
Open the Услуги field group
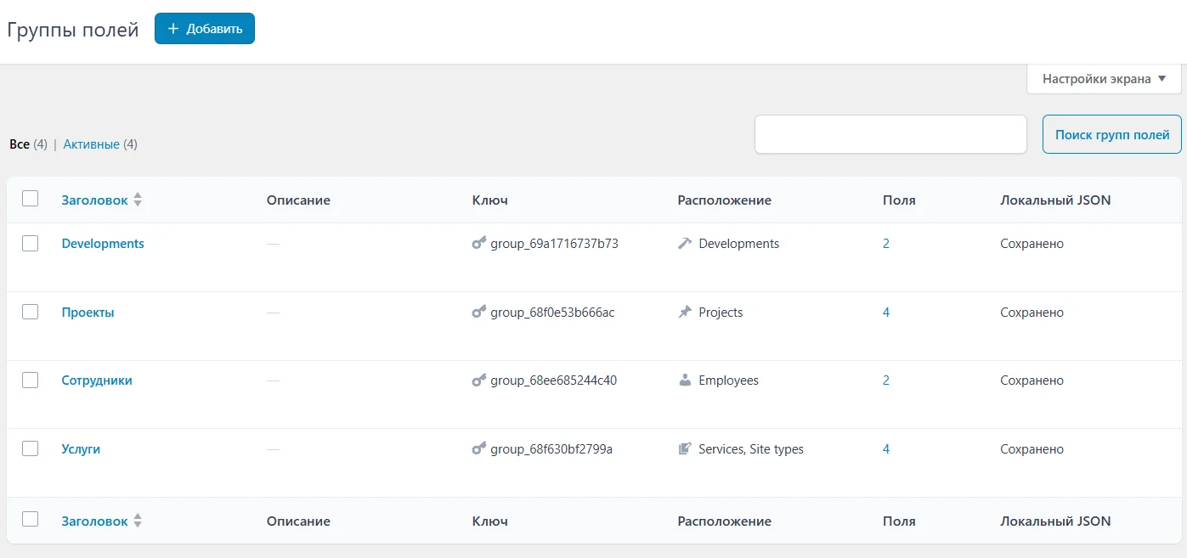coord(81,449)
